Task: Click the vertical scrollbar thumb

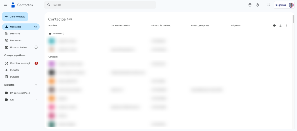Action: 294,19
